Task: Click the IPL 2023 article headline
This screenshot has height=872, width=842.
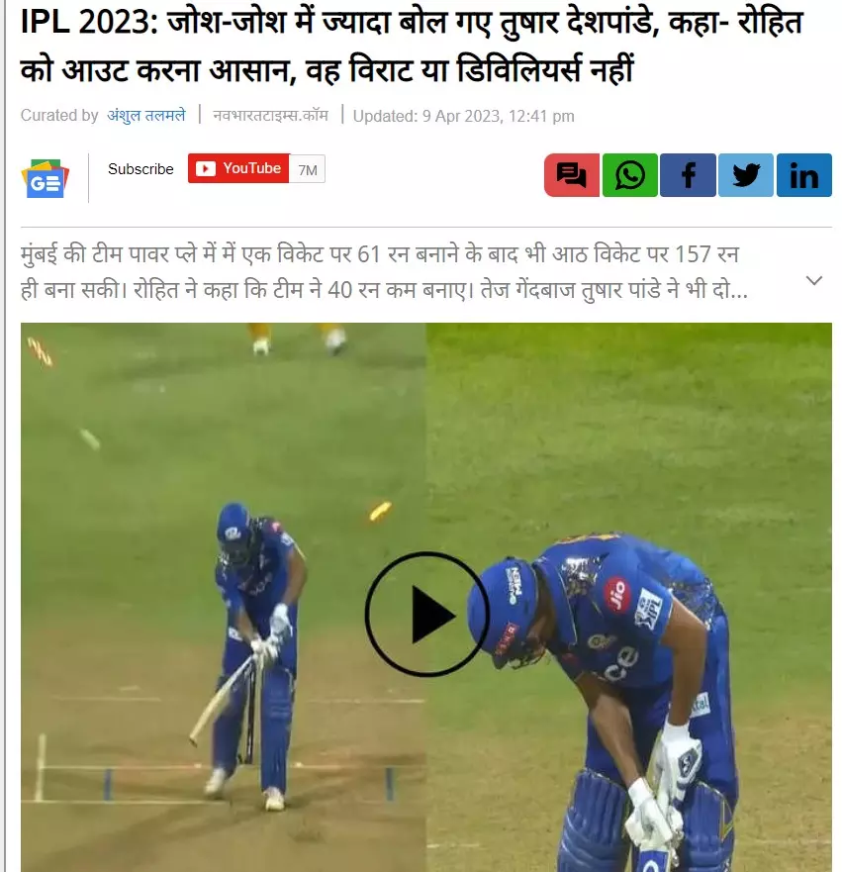Action: 412,47
